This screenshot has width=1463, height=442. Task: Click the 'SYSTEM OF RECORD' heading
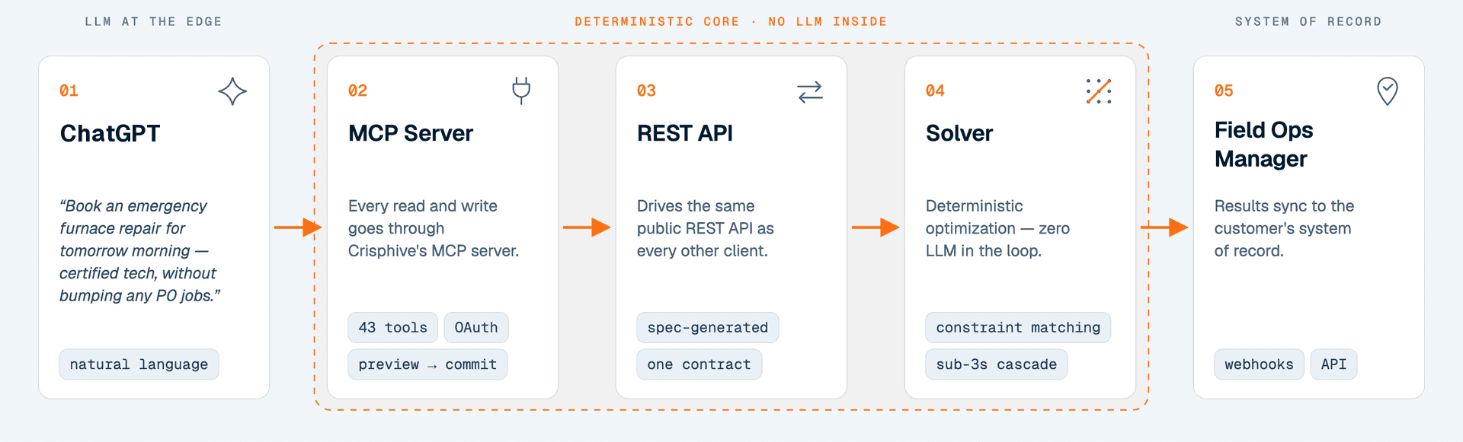1308,21
